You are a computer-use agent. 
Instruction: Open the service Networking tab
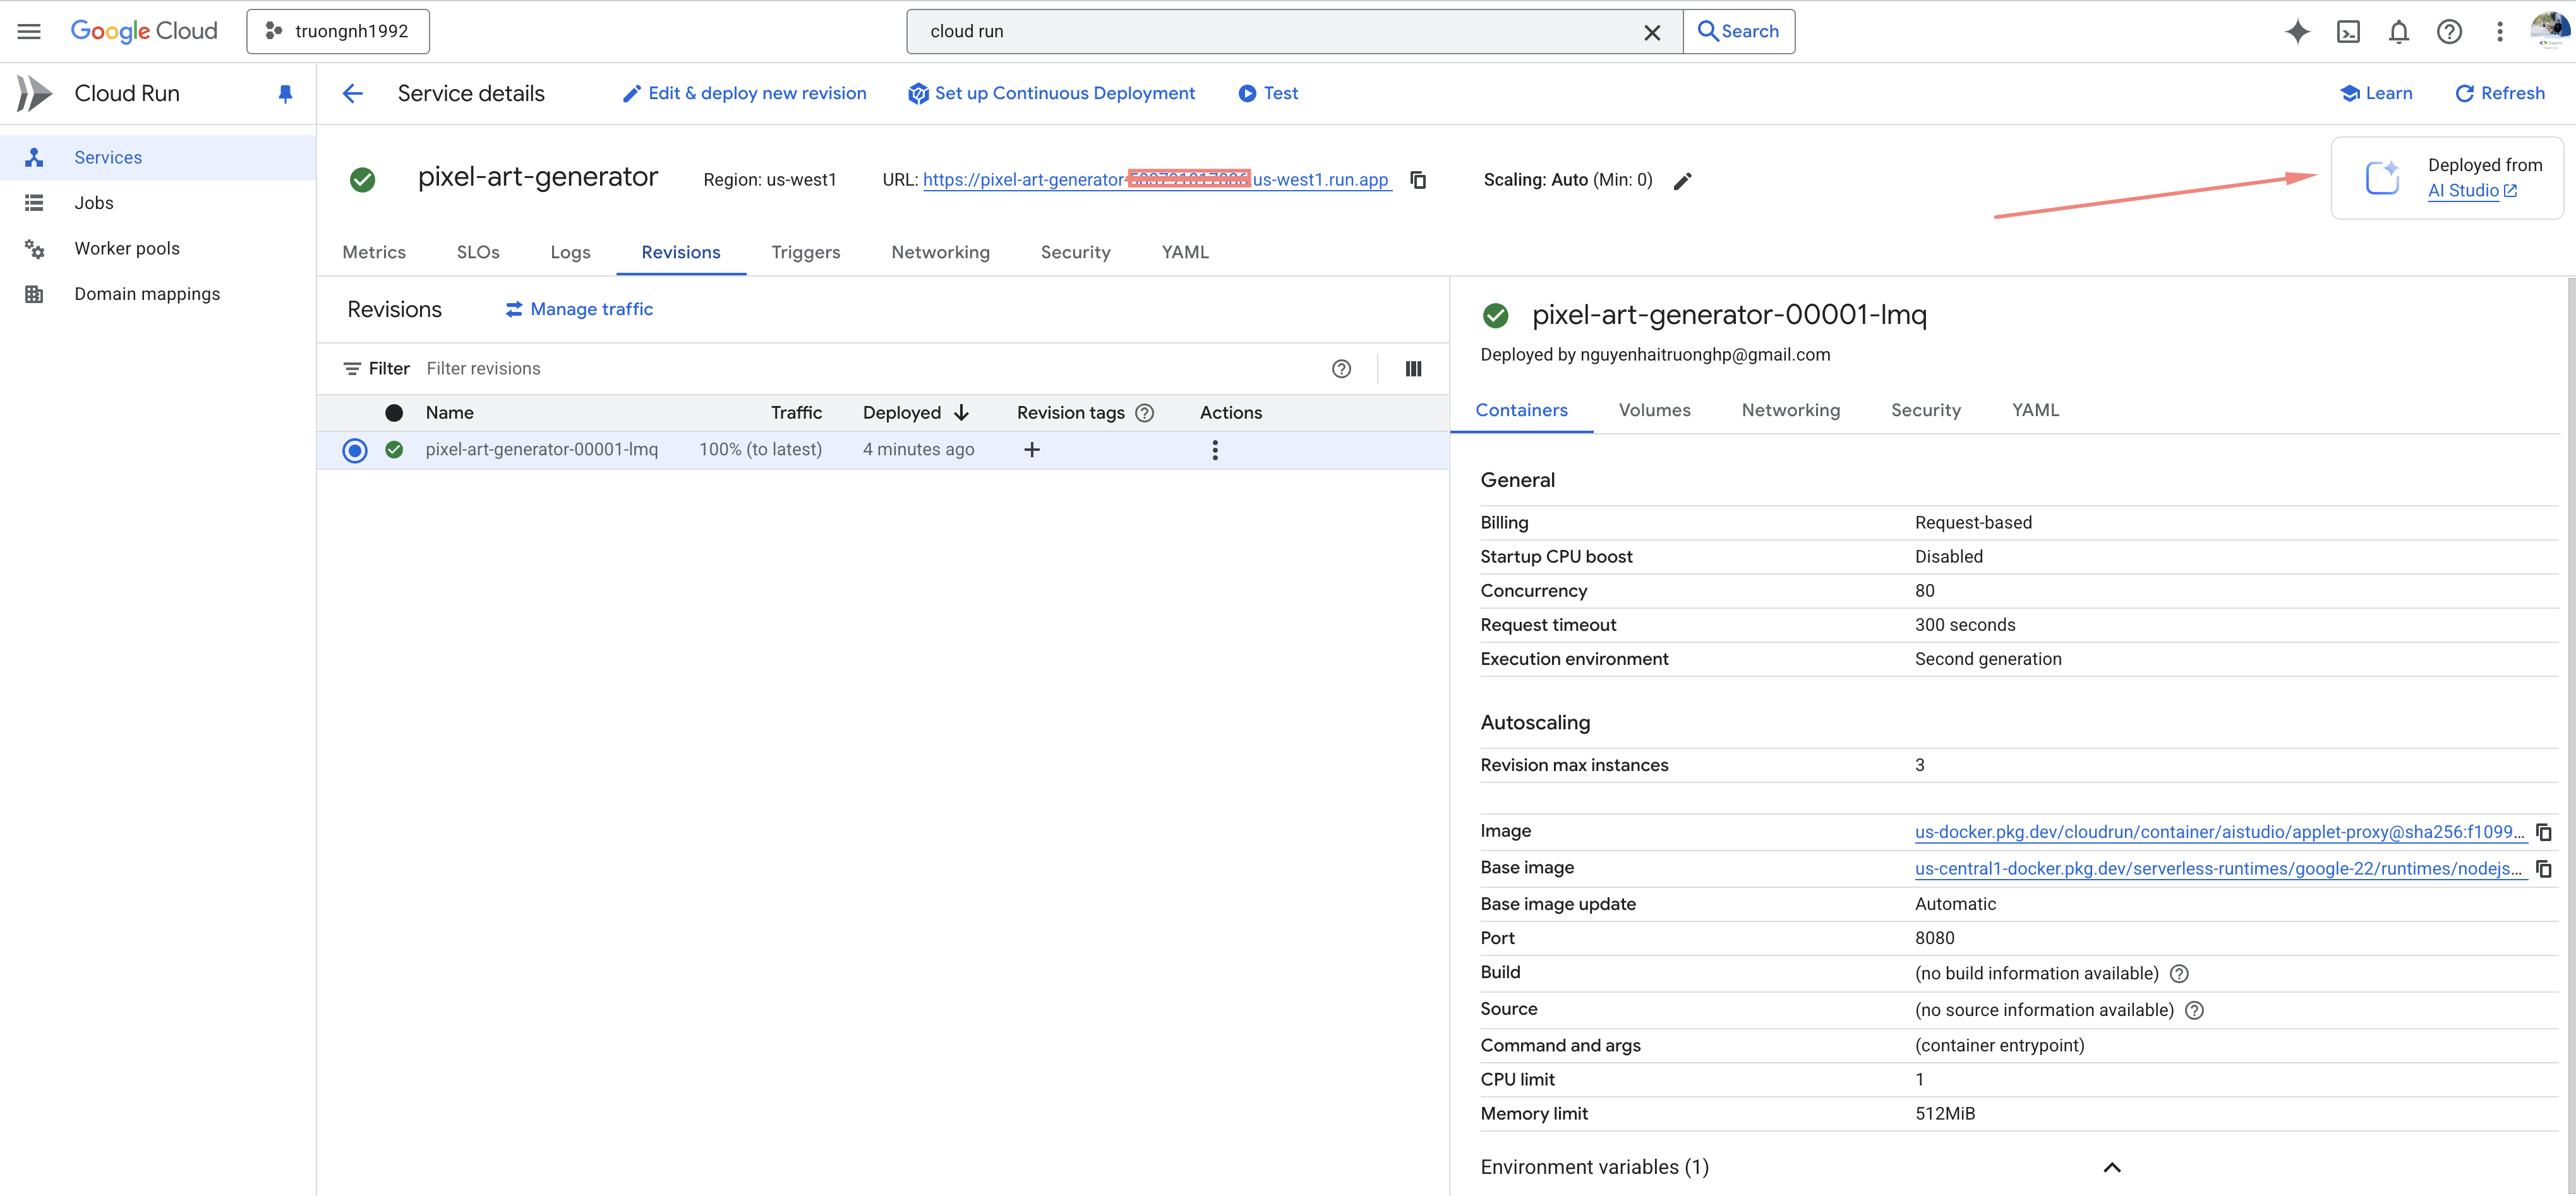[940, 252]
